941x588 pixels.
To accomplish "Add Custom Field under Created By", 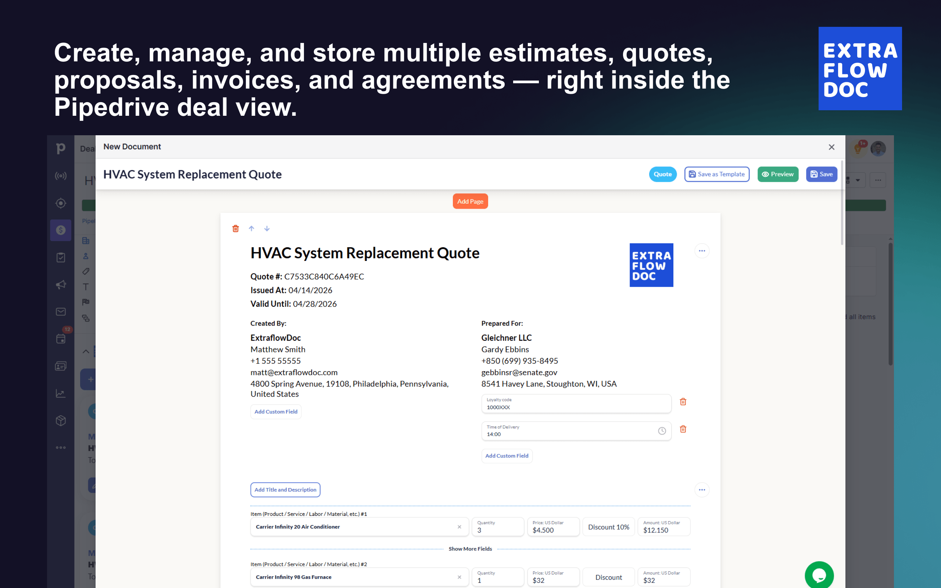I will point(276,412).
